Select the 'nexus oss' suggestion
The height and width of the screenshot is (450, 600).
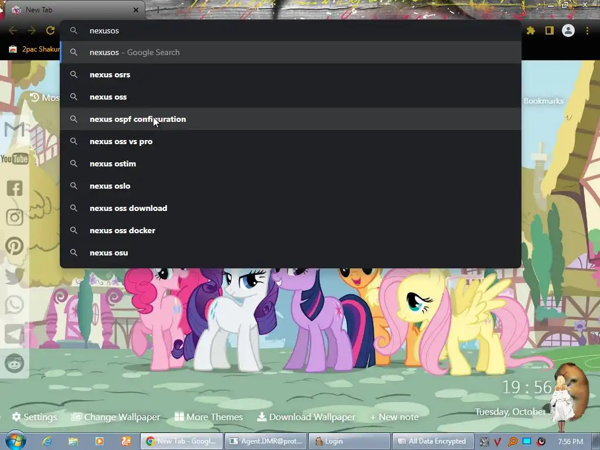291,97
